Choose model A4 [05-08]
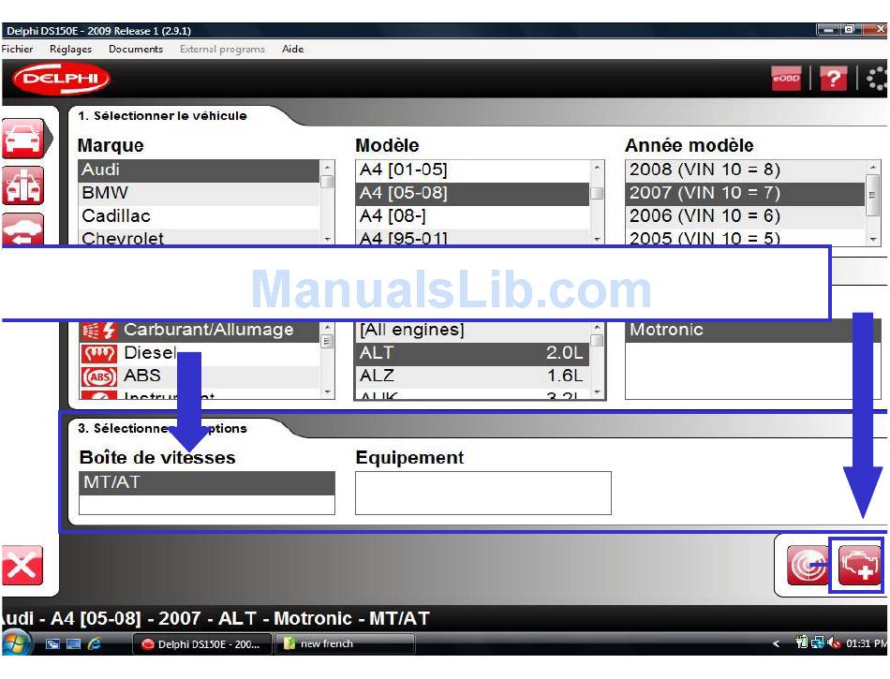Screen dimensions: 890x679 [472, 194]
